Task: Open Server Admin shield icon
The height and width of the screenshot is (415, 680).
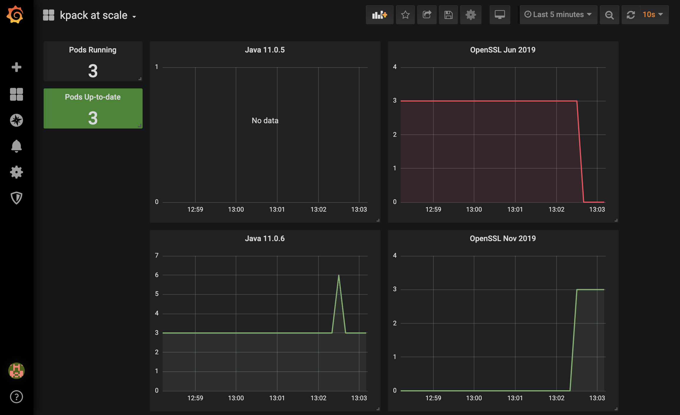Action: 16,198
